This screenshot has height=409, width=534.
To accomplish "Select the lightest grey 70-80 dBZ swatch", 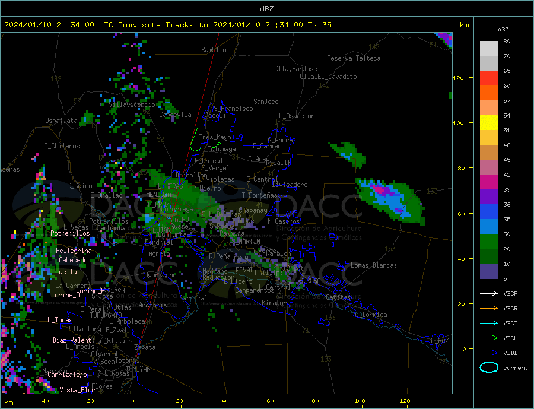I will 489,49.
